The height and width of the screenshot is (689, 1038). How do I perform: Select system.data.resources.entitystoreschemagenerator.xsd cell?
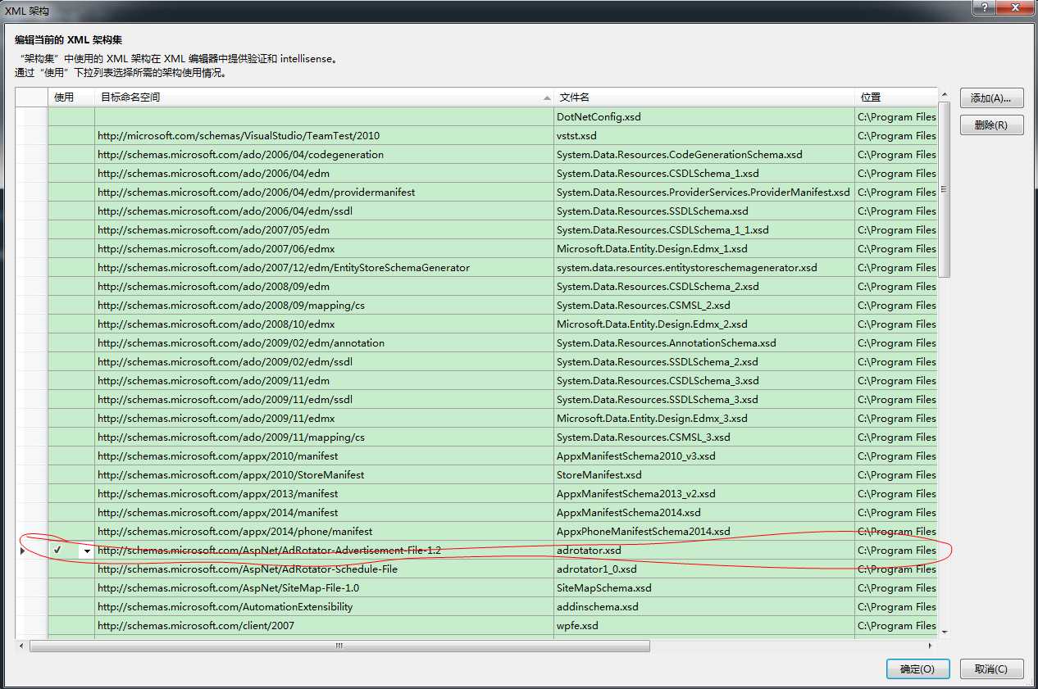tap(704, 268)
